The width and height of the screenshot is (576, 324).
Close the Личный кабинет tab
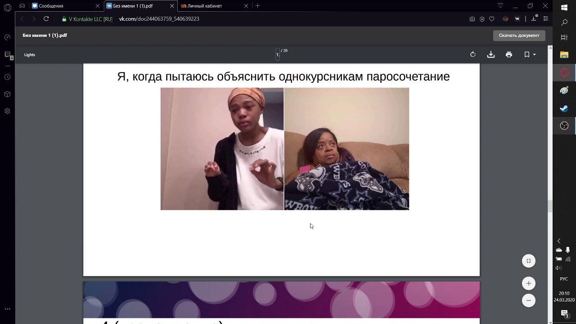246,6
